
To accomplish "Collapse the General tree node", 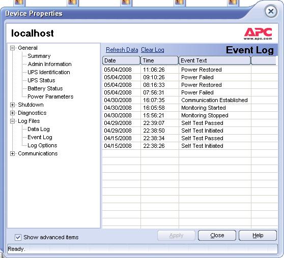I will click(x=12, y=48).
